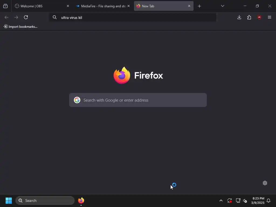Image resolution: width=276 pixels, height=207 pixels.
Task: Switch to the MediaFire tab
Action: (x=103, y=6)
